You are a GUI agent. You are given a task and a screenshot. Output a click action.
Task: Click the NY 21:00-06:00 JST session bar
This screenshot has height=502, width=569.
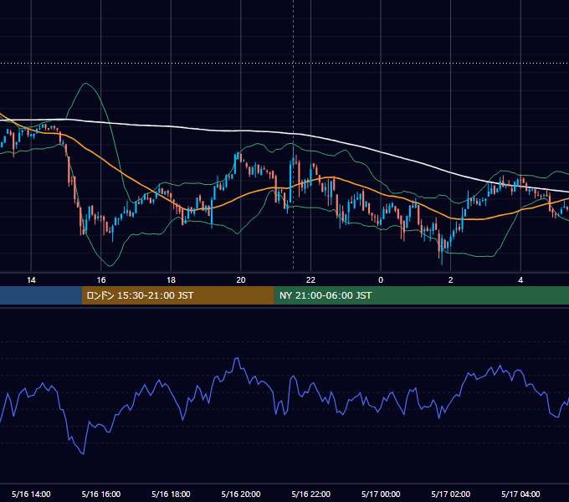tap(421, 295)
